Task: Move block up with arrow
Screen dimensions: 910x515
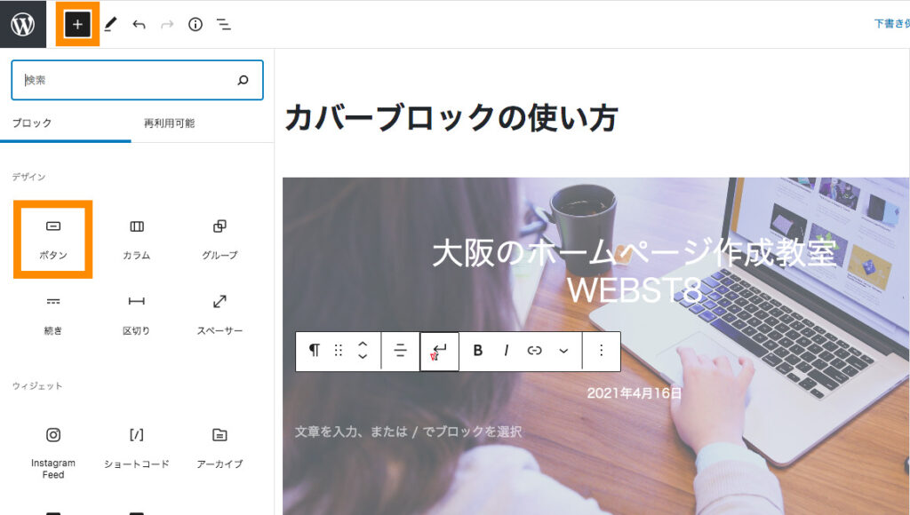Action: 363,344
